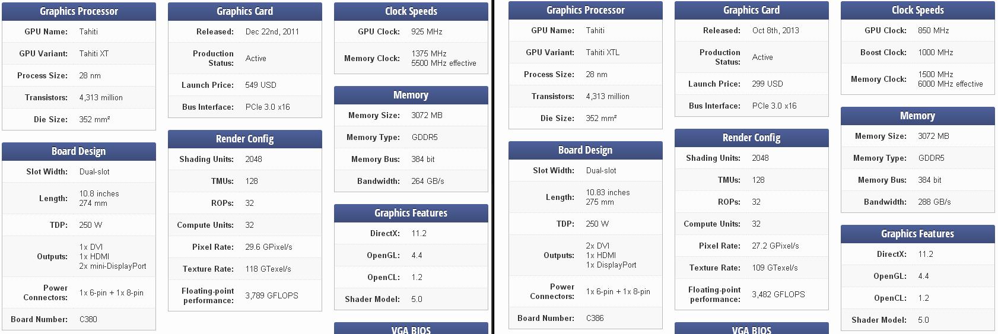Image resolution: width=998 pixels, height=334 pixels.
Task: Click board number C380
Action: [88, 319]
